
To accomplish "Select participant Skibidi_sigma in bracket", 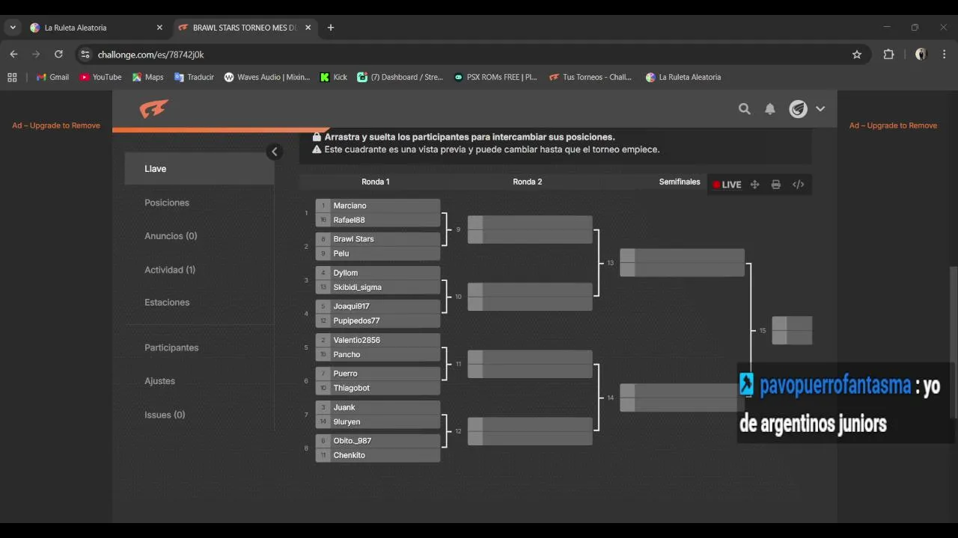I will (x=378, y=287).
